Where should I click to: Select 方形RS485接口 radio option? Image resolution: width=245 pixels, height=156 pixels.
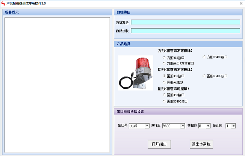coord(215,57)
